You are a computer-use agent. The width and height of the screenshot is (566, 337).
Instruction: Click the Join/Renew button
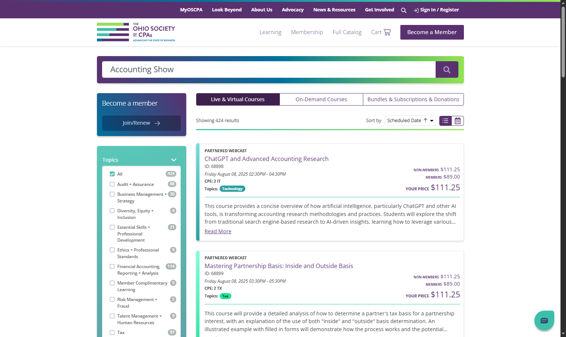141,123
